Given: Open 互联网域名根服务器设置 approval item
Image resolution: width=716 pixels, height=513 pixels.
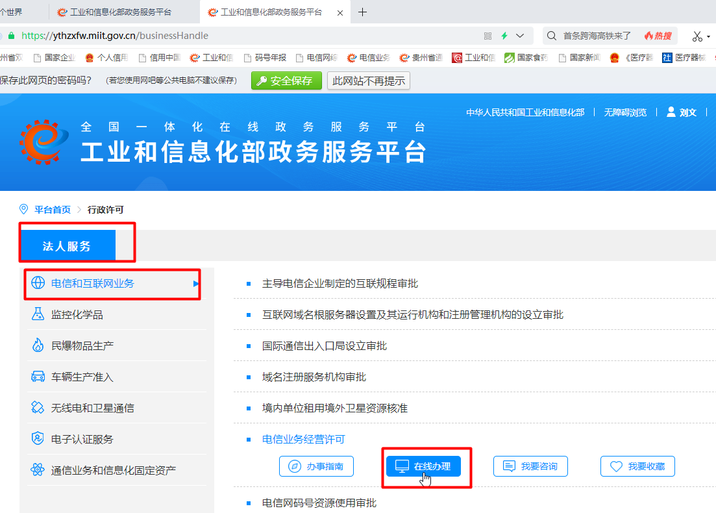Looking at the screenshot, I should tap(413, 315).
